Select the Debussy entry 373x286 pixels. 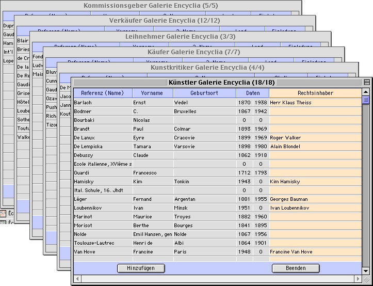coord(84,155)
